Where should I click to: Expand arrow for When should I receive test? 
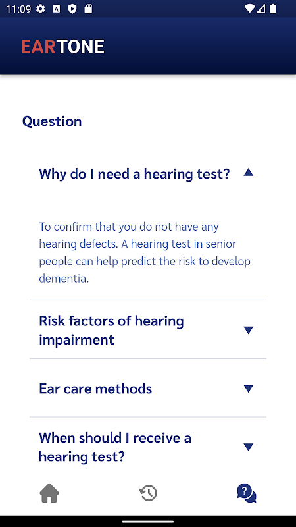tap(249, 447)
